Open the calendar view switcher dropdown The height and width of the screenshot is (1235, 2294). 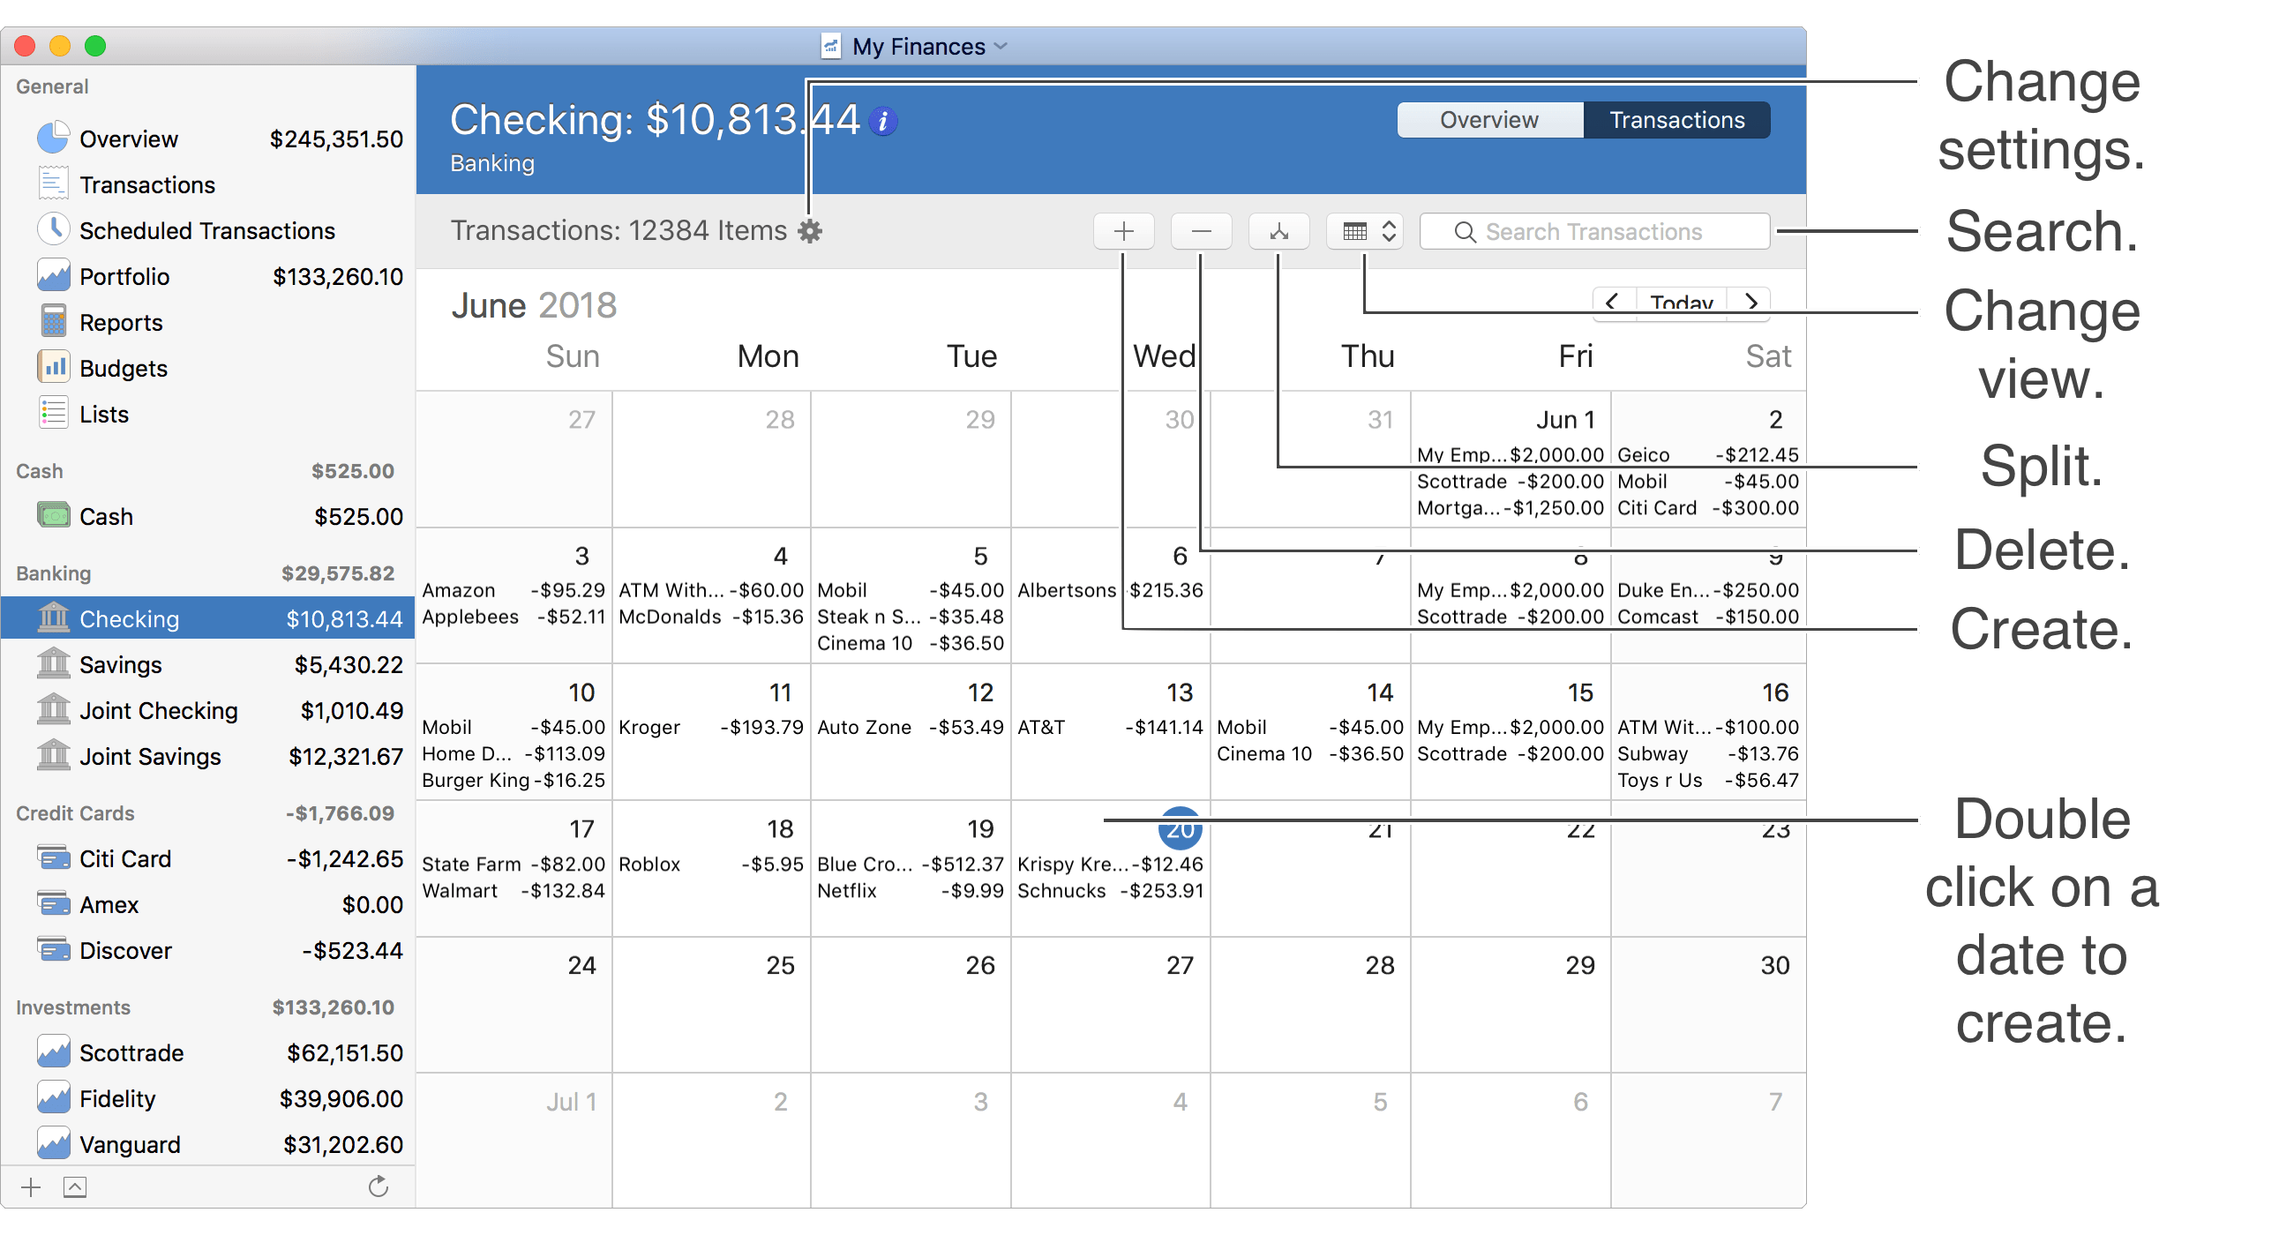point(1365,231)
